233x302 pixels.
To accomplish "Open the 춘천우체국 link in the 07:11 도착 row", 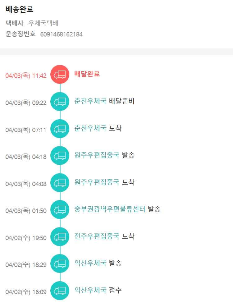I will [90, 128].
